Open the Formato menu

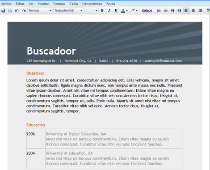(59, 4)
